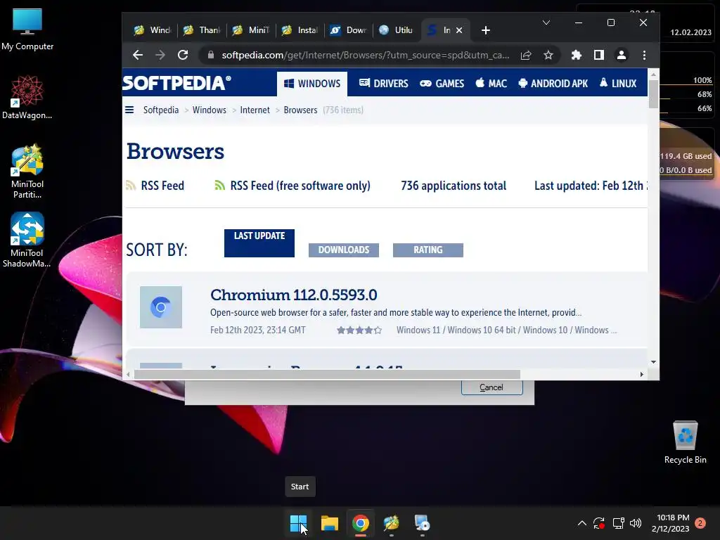Click the update sync tray icon

(x=599, y=523)
